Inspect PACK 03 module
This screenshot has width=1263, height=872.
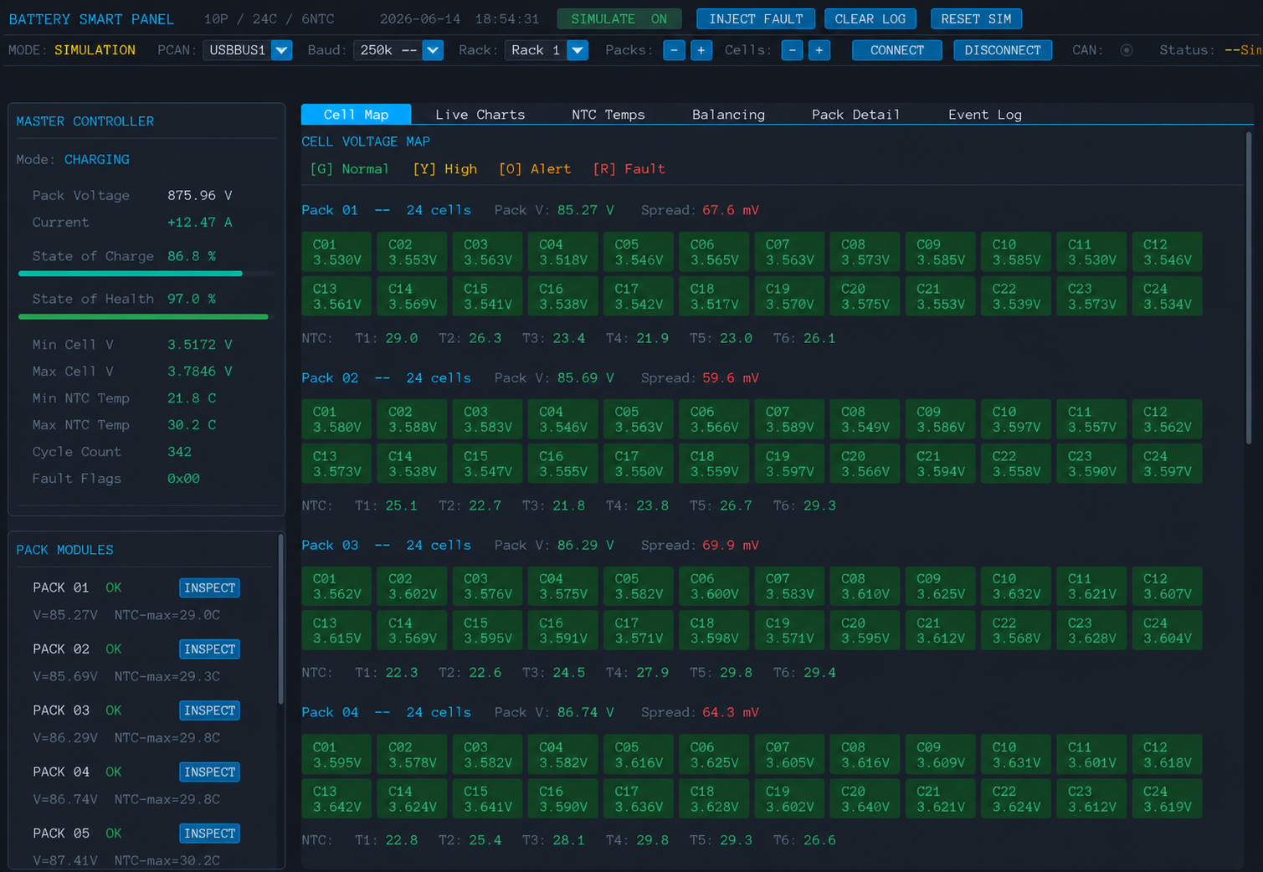pyautogui.click(x=209, y=710)
